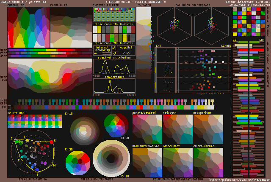Click the 'POLAR HUE-CHROMA' caption
Screen dimensions: 271x182
coord(33,179)
